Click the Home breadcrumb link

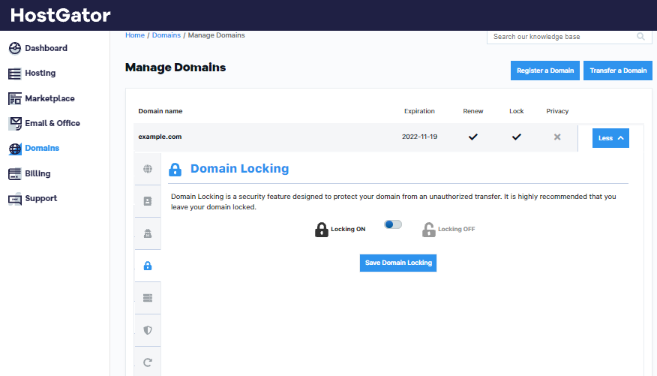[x=135, y=35]
